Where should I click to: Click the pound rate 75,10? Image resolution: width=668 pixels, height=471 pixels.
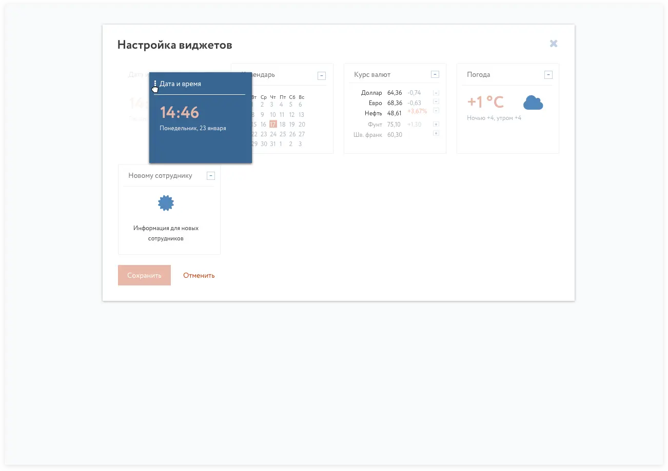(x=394, y=125)
